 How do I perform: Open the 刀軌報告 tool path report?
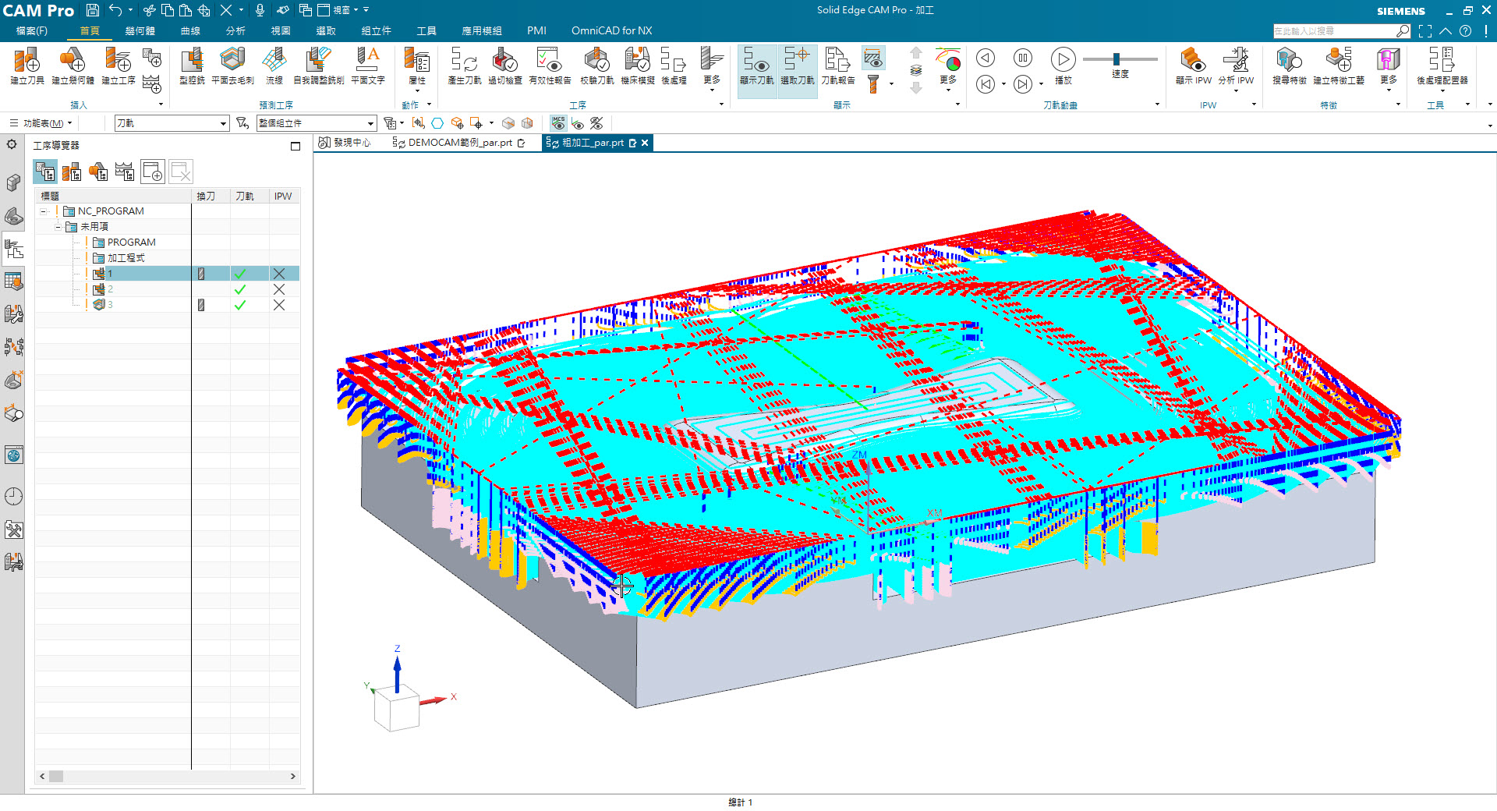click(838, 66)
